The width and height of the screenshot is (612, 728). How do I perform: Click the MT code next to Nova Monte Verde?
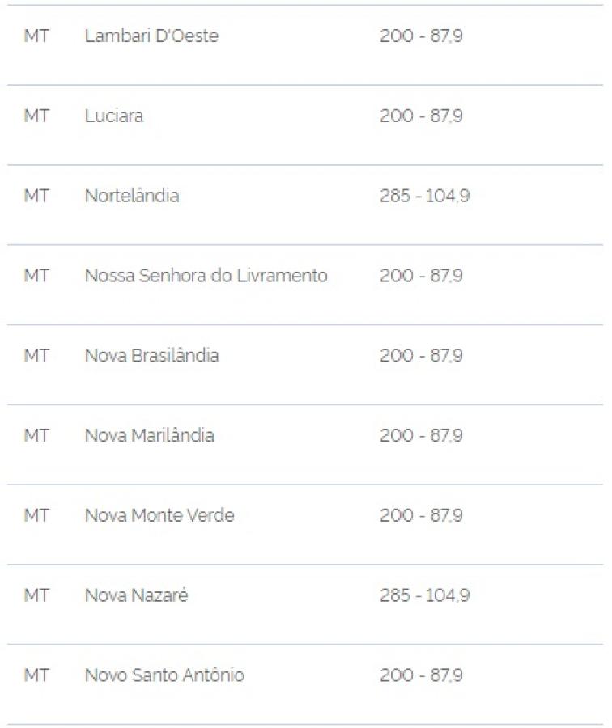[36, 515]
